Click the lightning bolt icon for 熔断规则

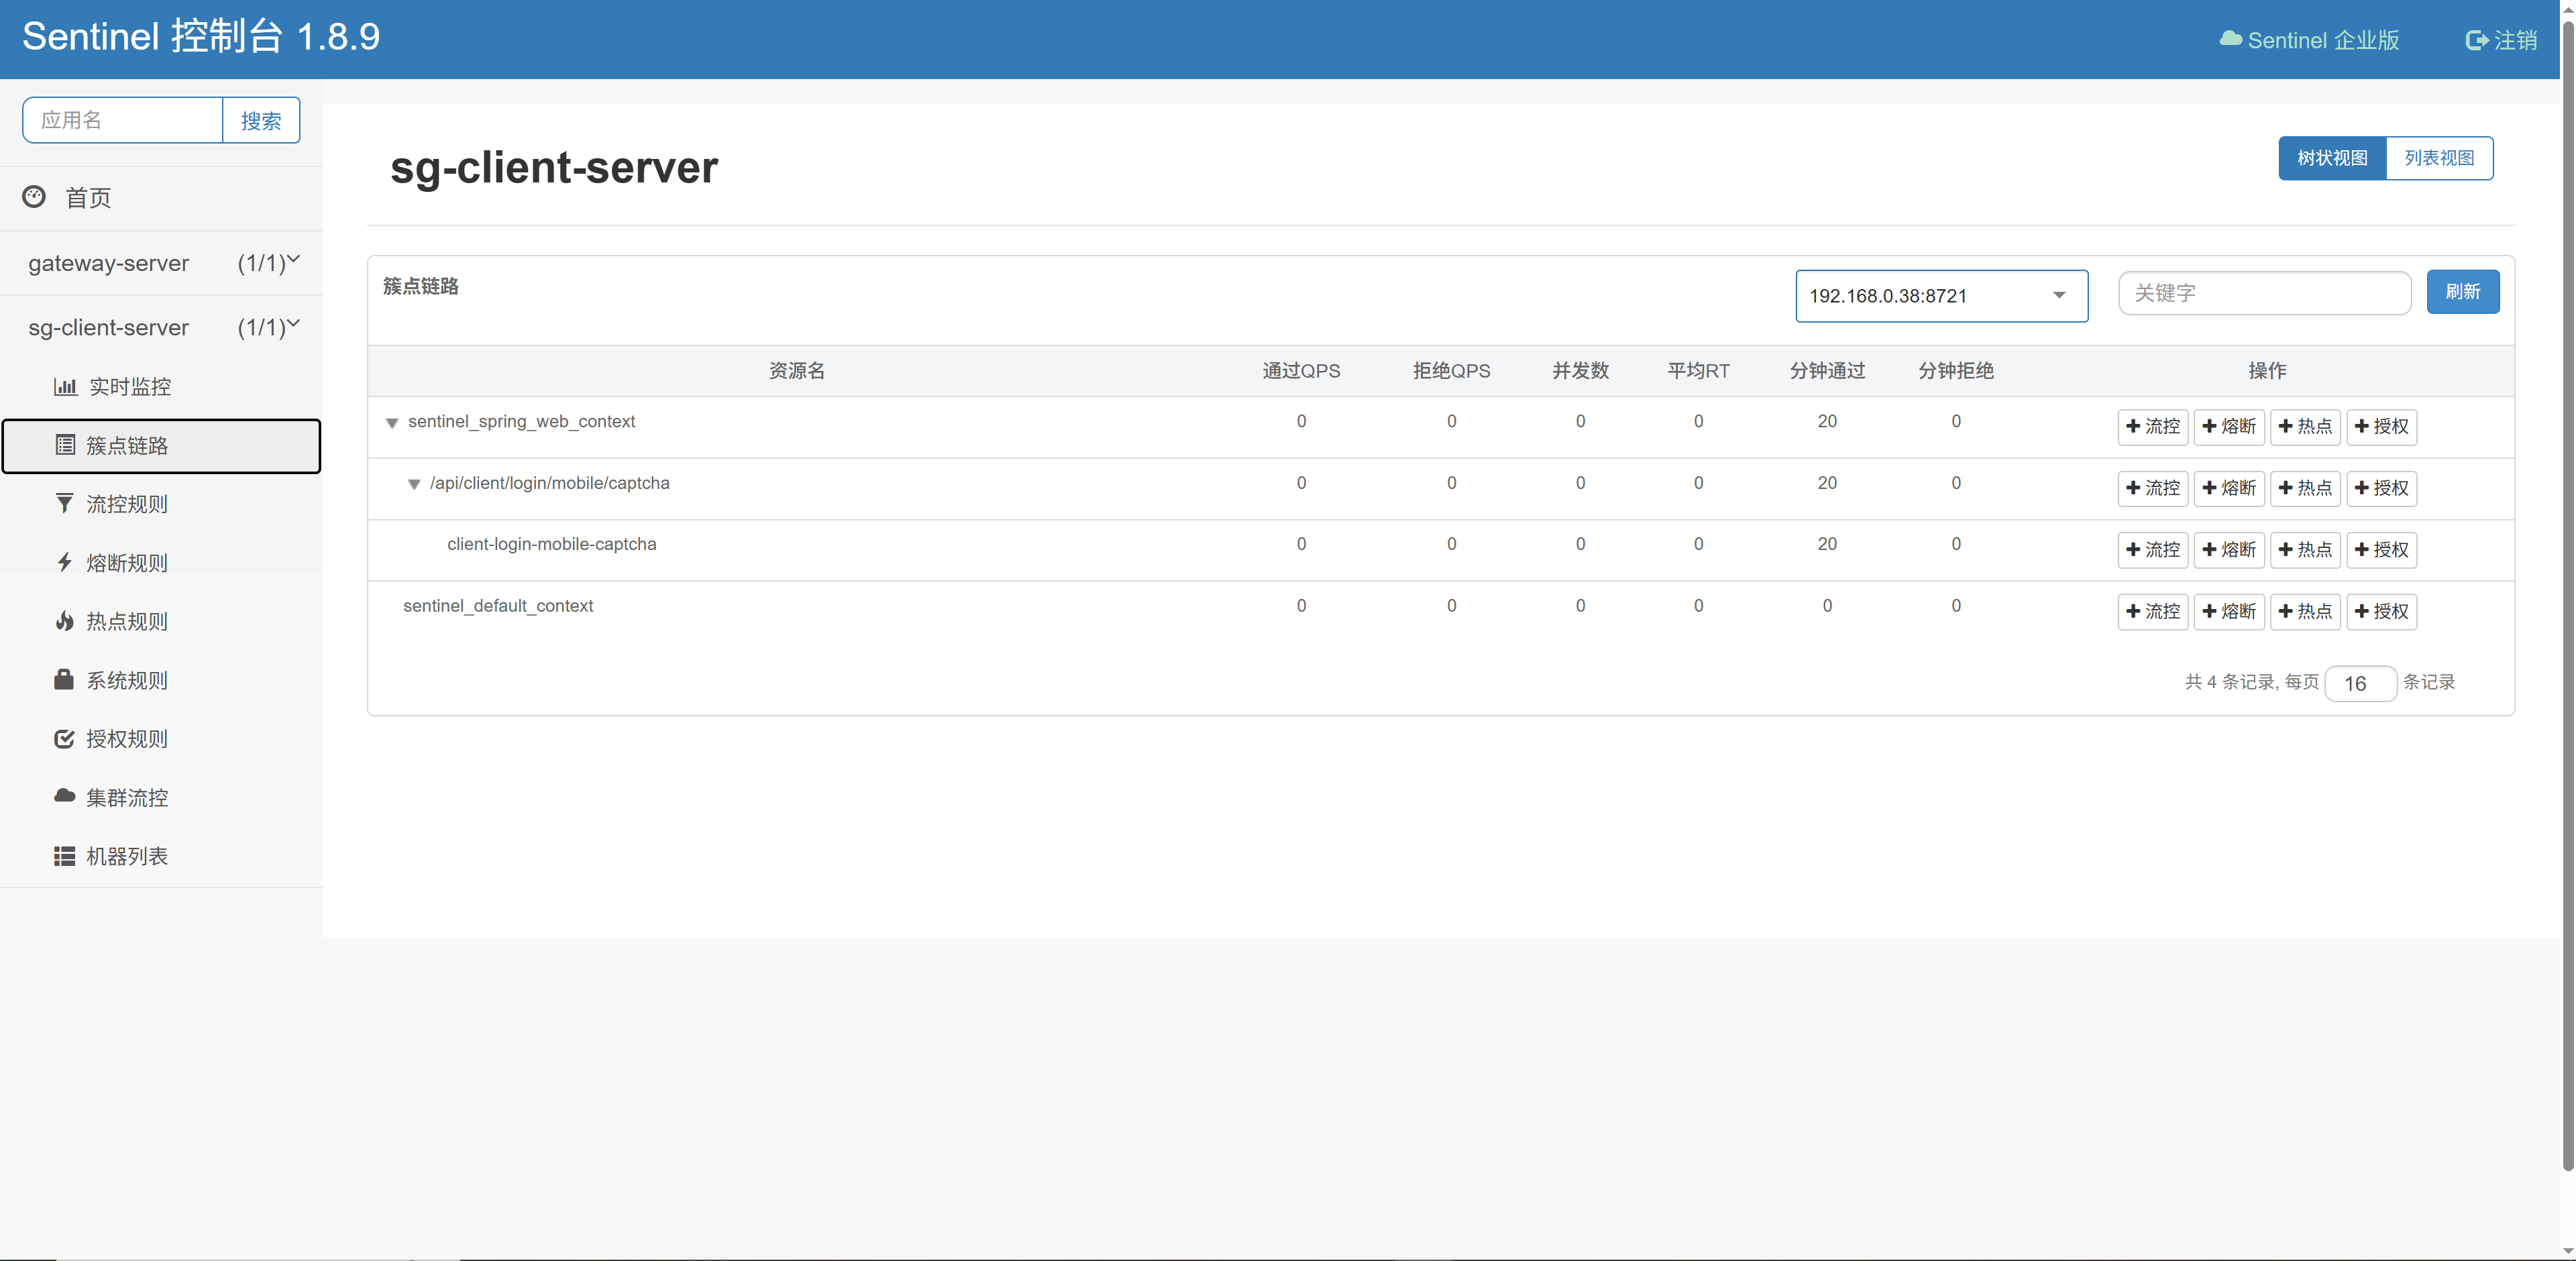64,562
